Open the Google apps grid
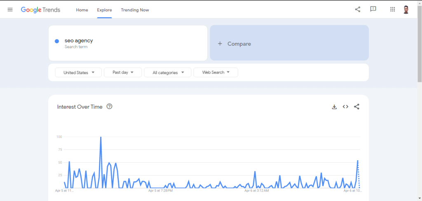422x201 pixels. tap(392, 9)
